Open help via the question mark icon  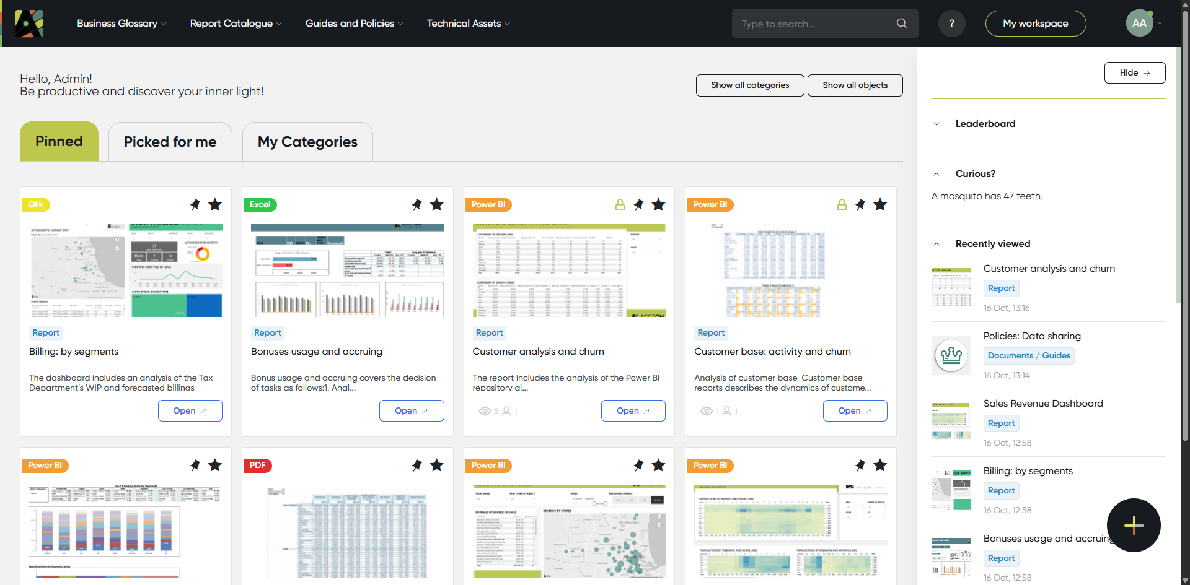(951, 24)
